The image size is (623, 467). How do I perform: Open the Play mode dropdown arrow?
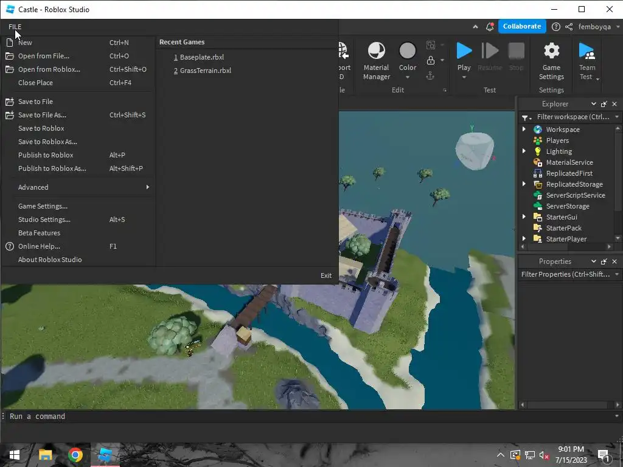coord(464,77)
